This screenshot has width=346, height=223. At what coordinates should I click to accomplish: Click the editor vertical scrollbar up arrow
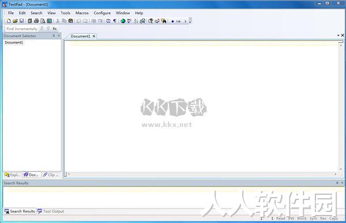tap(341, 45)
